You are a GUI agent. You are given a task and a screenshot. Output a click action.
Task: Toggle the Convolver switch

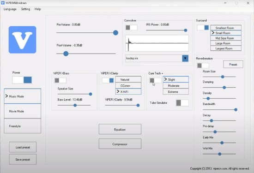(x=131, y=28)
